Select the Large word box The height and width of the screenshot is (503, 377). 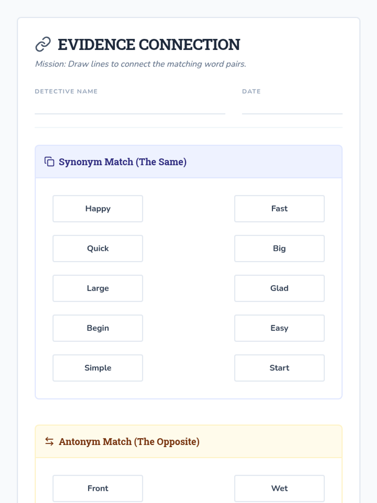pos(98,288)
